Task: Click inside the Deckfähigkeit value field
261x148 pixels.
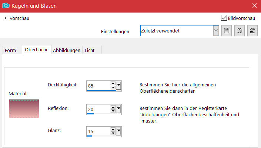Action: pyautogui.click(x=98, y=86)
